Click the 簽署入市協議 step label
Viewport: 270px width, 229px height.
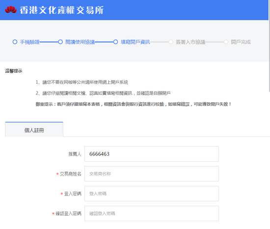(x=190, y=42)
